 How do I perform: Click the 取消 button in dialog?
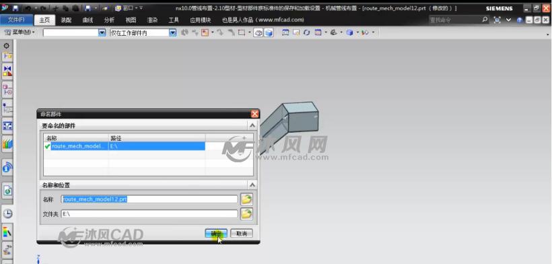242,234
